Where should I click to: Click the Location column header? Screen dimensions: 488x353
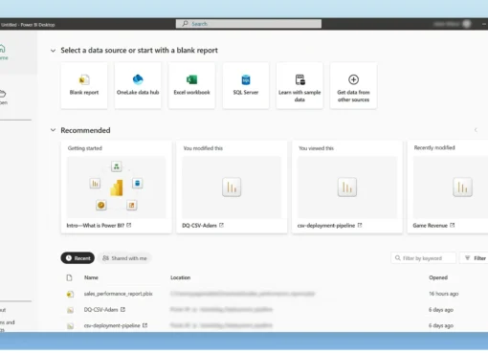180,277
